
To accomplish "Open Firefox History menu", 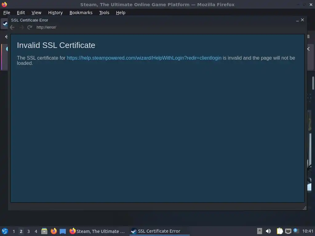I will (x=55, y=13).
